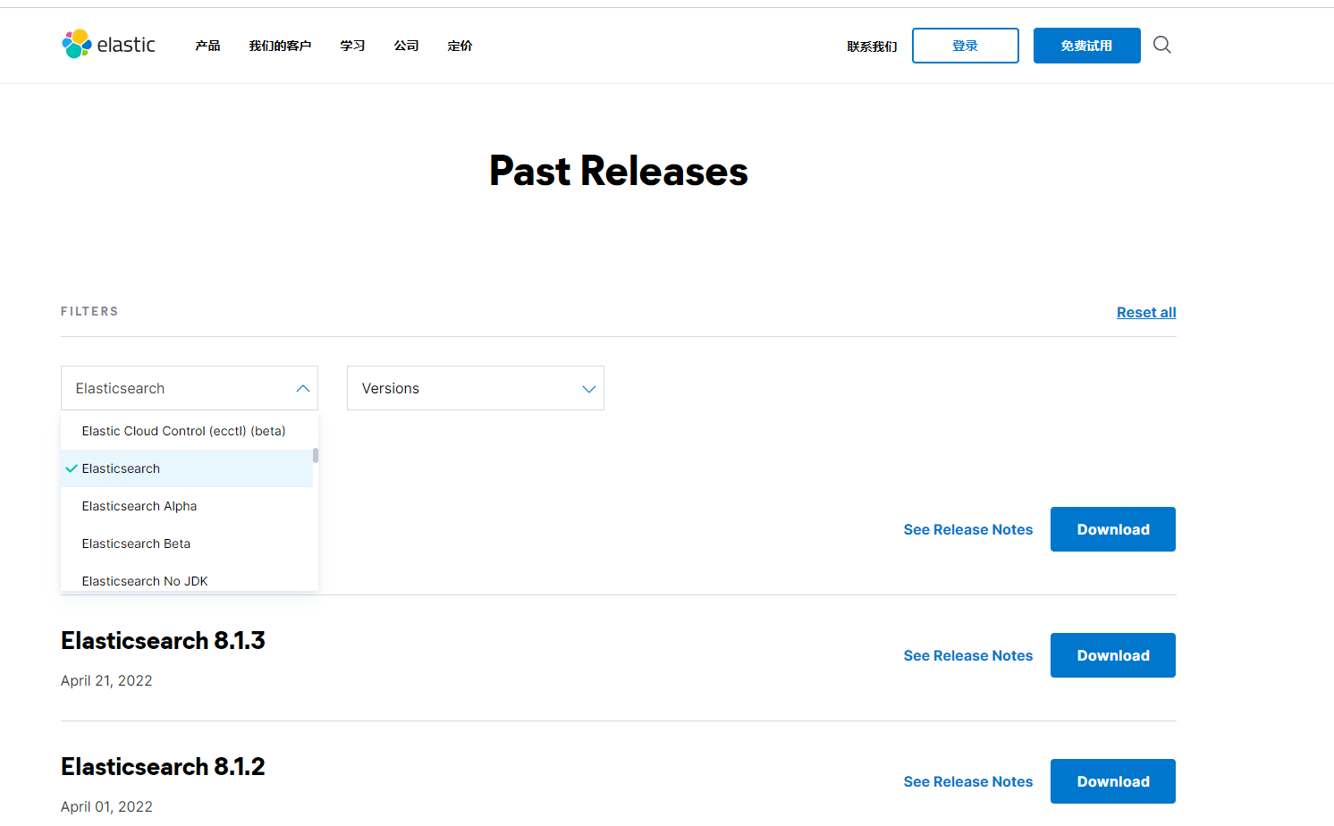Select the checked Elasticsearch option

(187, 468)
